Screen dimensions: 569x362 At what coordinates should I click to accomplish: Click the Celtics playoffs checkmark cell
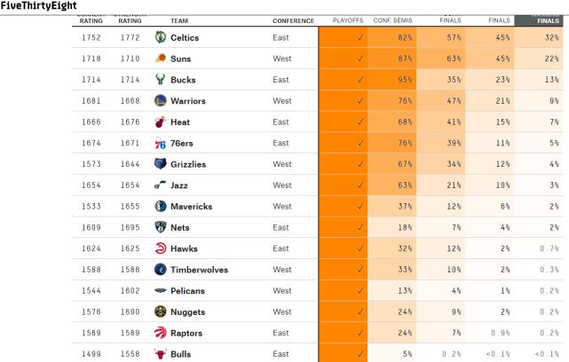(344, 37)
